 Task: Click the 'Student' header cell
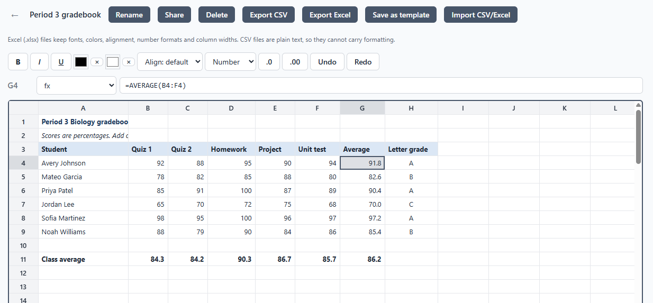click(84, 149)
